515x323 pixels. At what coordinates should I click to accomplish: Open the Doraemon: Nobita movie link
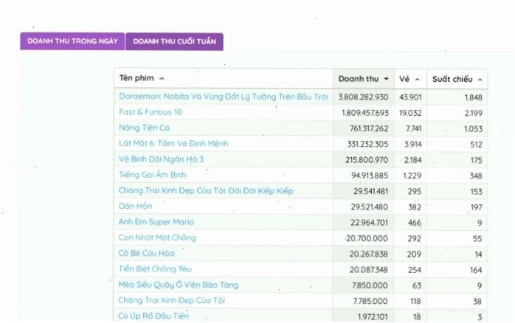click(224, 97)
